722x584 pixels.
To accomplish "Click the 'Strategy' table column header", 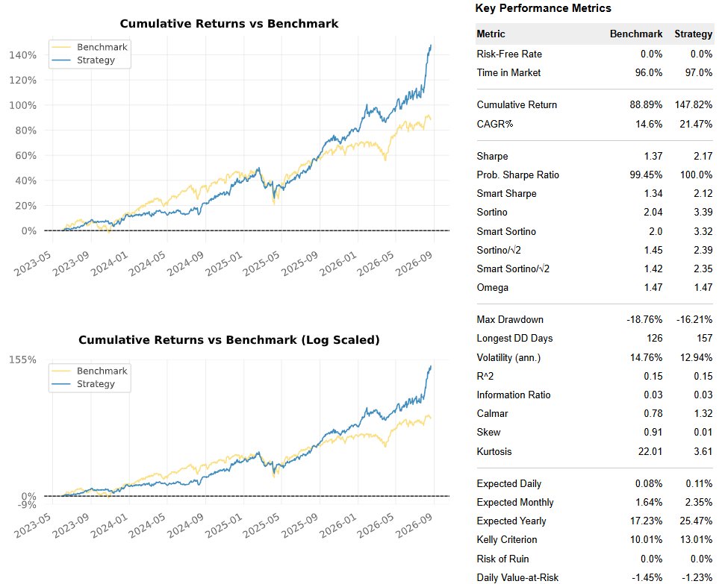I will [693, 34].
